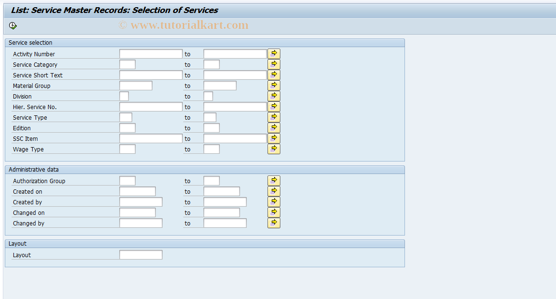
Task: Open multiple selection for Material Group
Action: click(x=274, y=85)
